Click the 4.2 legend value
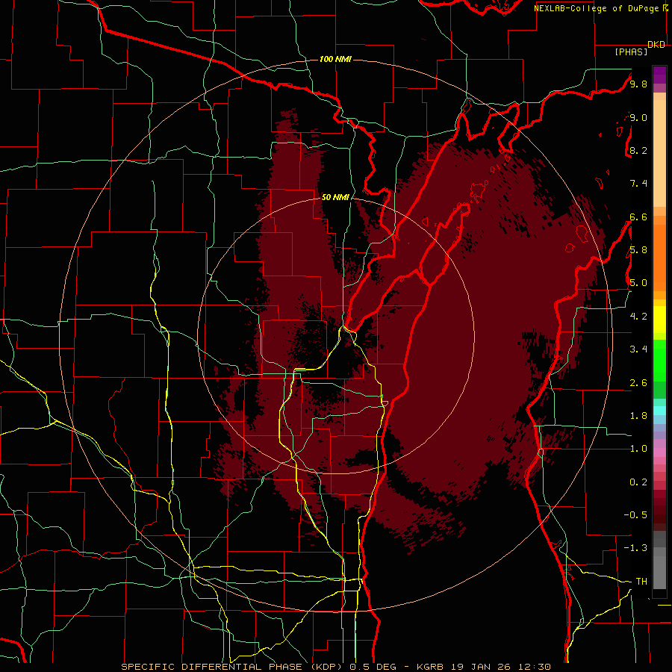 638,317
